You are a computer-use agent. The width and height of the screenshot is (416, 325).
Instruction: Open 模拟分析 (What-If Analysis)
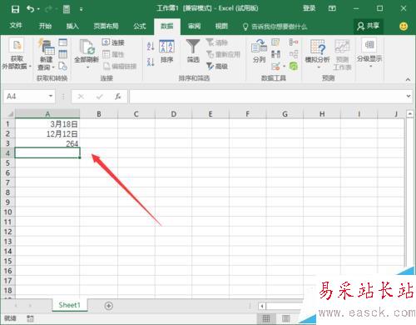tap(318, 53)
